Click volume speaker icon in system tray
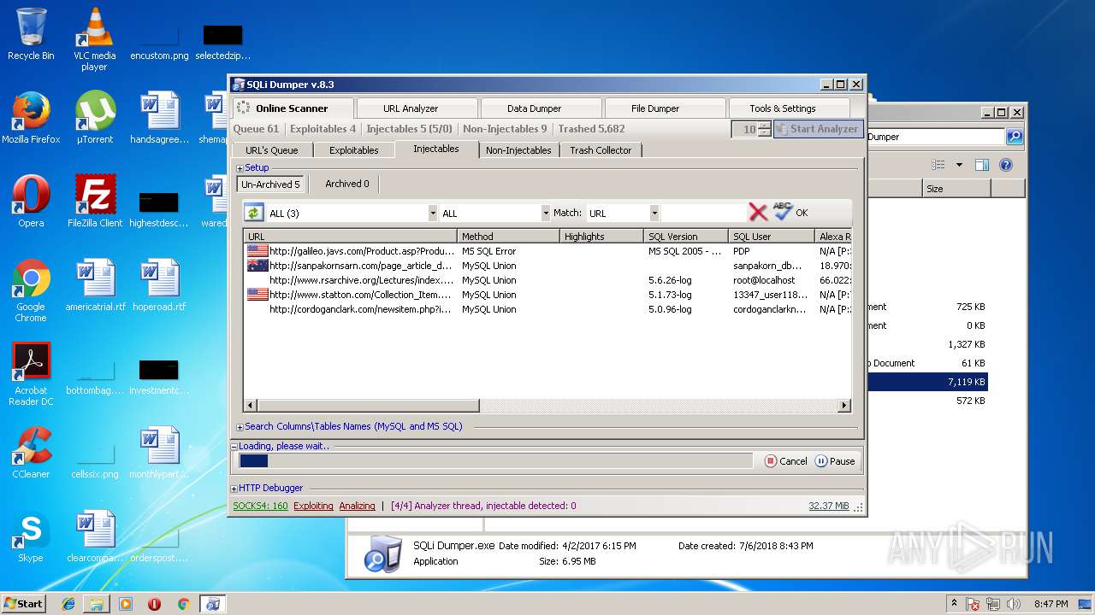 pos(1014,604)
